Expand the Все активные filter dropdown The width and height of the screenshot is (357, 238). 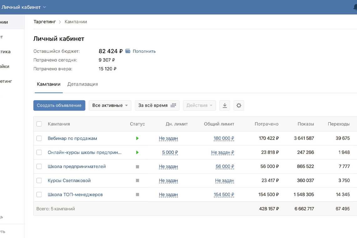tap(110, 106)
